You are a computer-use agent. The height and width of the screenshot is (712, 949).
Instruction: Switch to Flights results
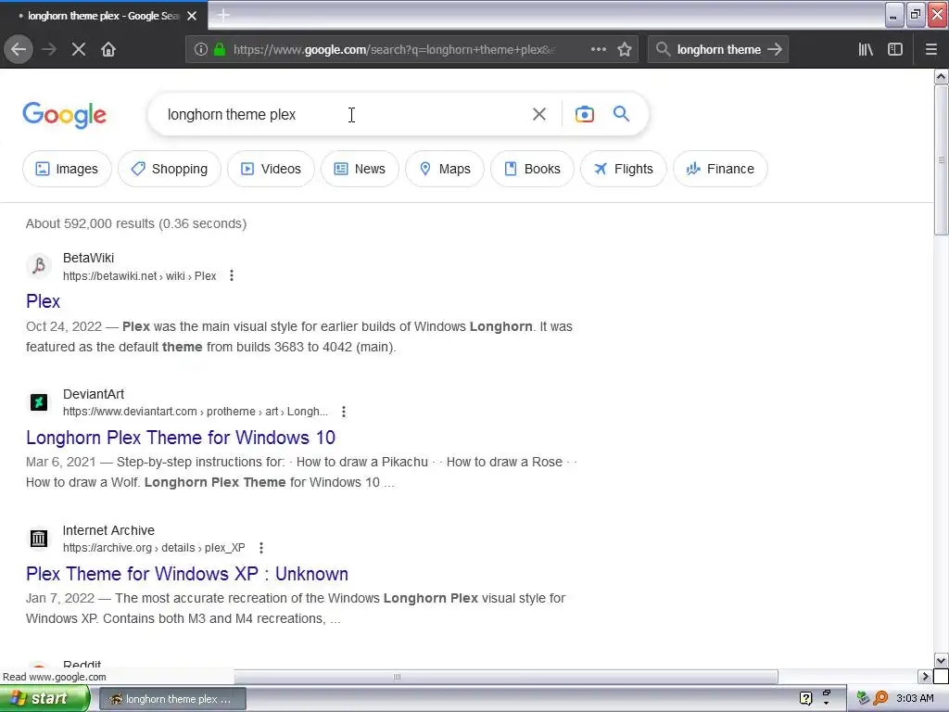point(624,169)
